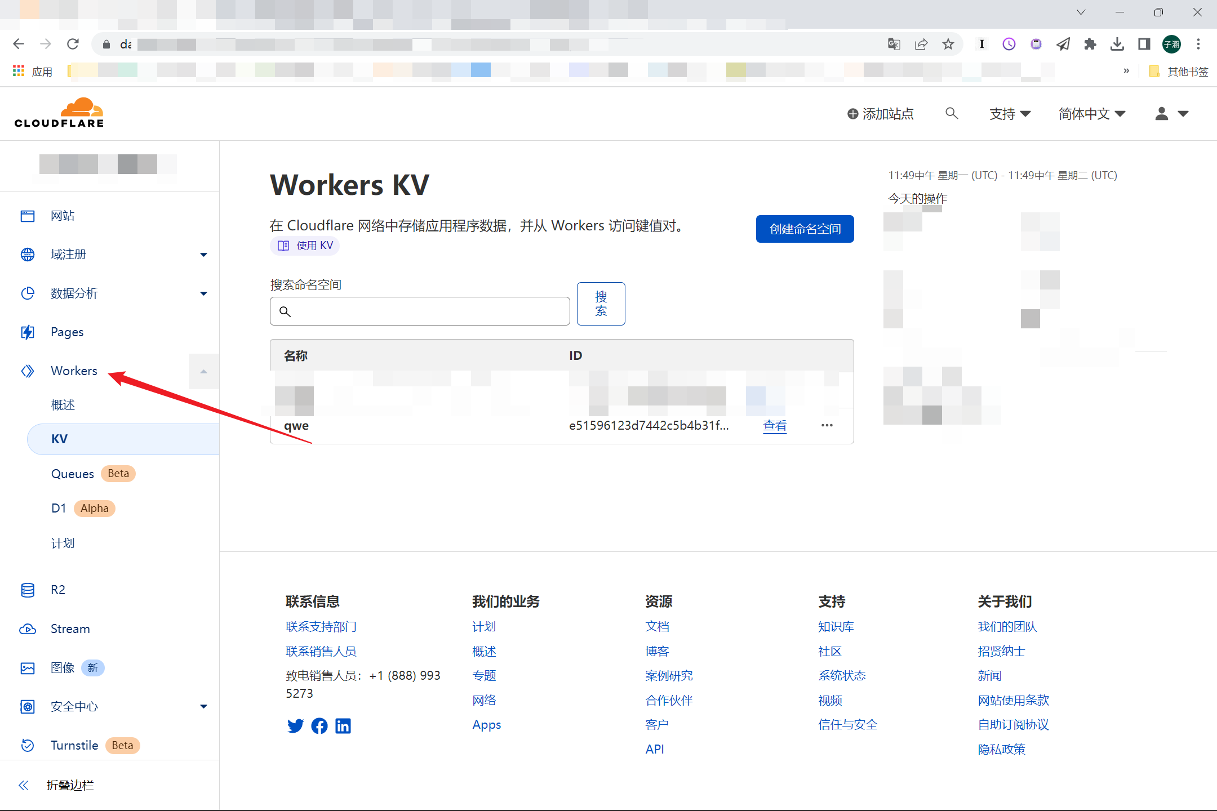Open the 博客 footer link

point(657,652)
